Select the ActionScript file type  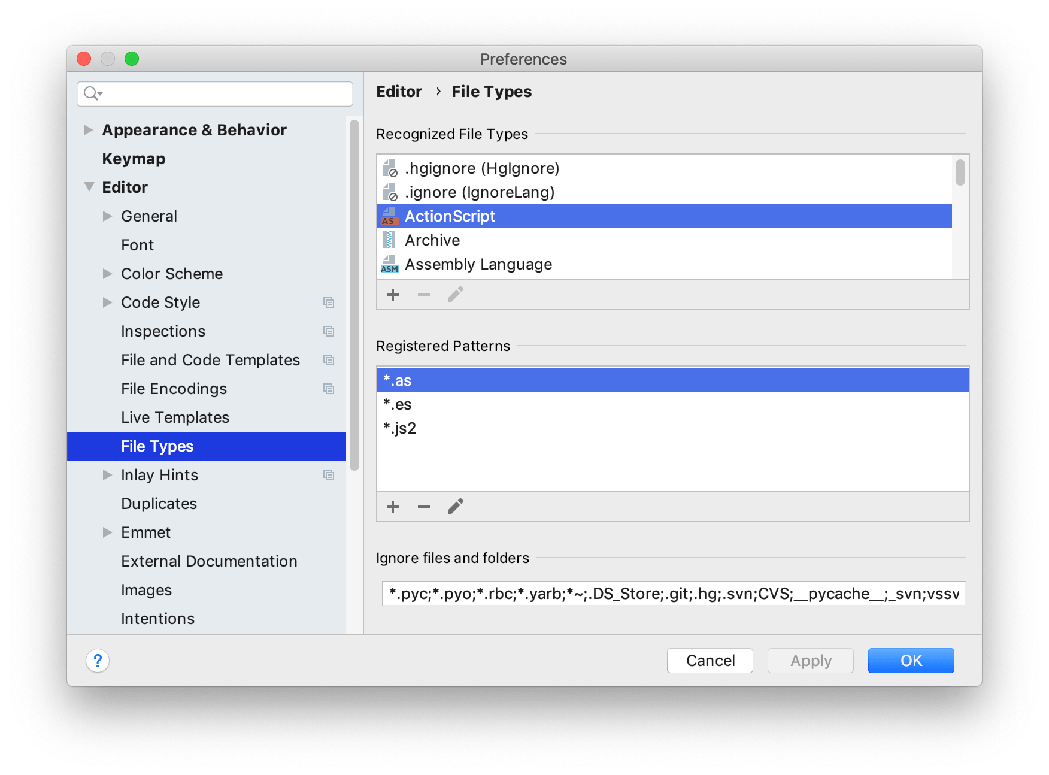665,216
